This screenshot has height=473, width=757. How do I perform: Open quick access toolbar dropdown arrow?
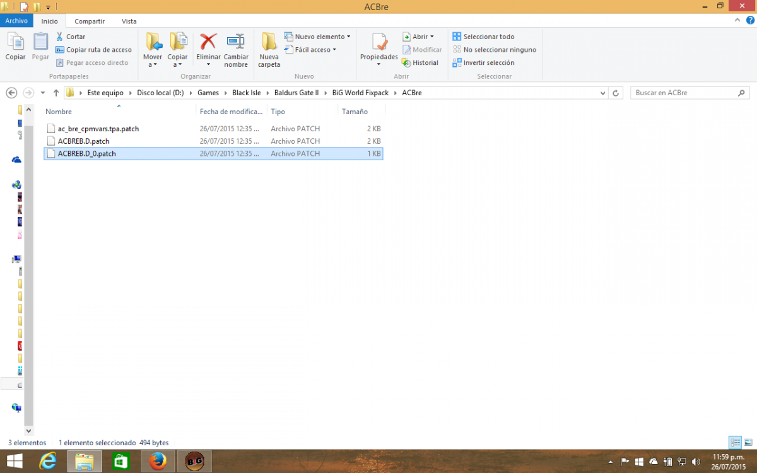(49, 7)
